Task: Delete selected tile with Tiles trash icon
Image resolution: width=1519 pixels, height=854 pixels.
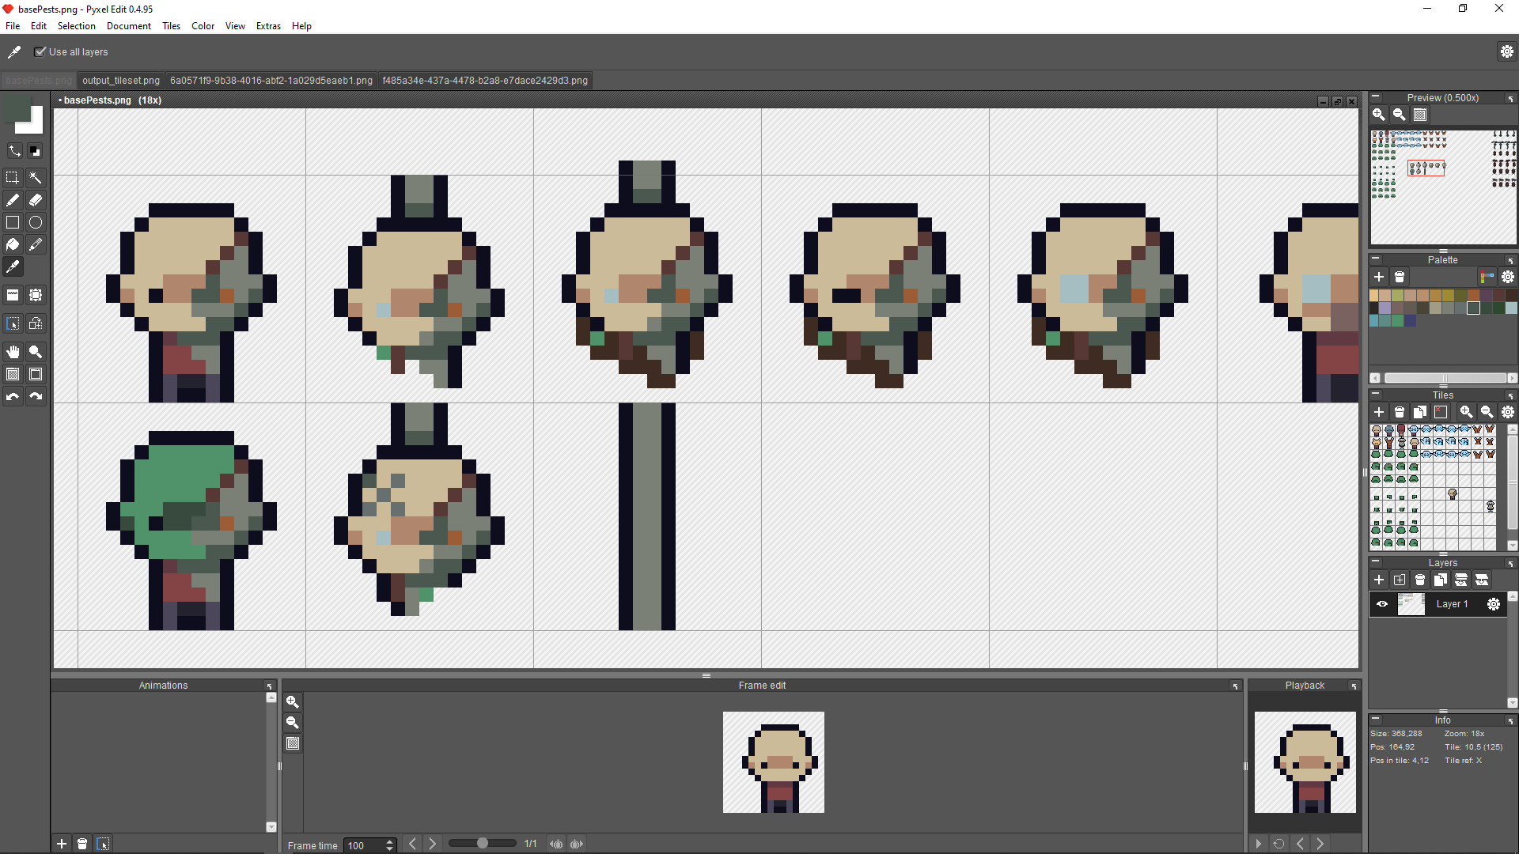Action: coord(1400,412)
